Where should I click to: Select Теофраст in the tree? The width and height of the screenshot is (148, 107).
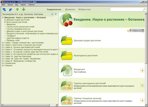(x=11, y=36)
